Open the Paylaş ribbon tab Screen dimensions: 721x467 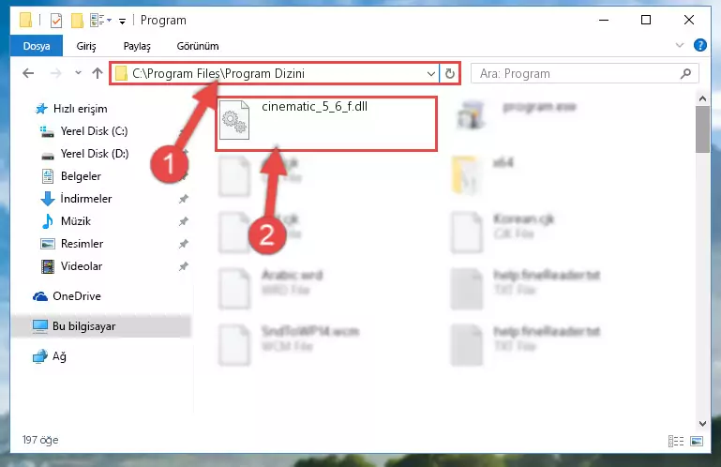(137, 46)
